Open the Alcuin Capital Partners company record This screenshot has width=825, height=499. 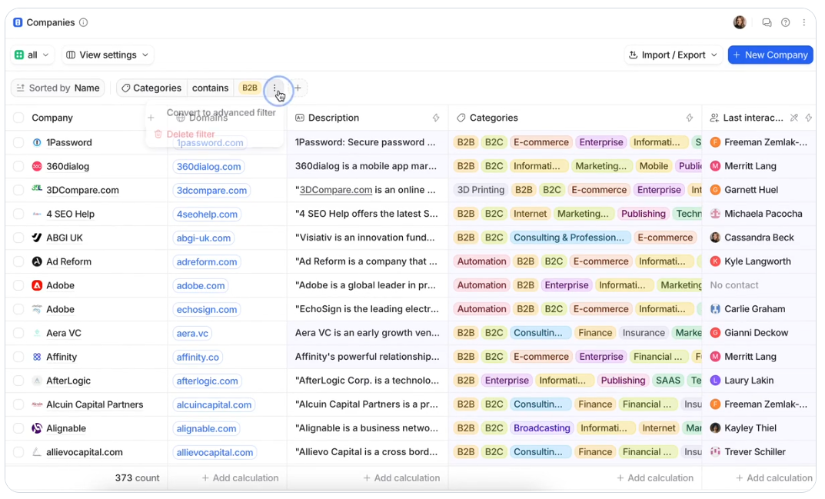[95, 404]
